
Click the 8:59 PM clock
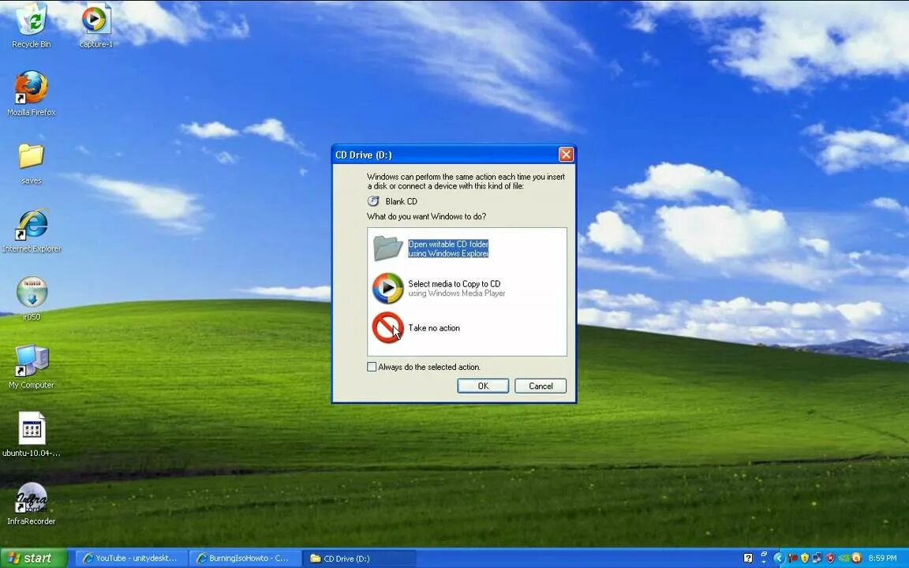(882, 559)
